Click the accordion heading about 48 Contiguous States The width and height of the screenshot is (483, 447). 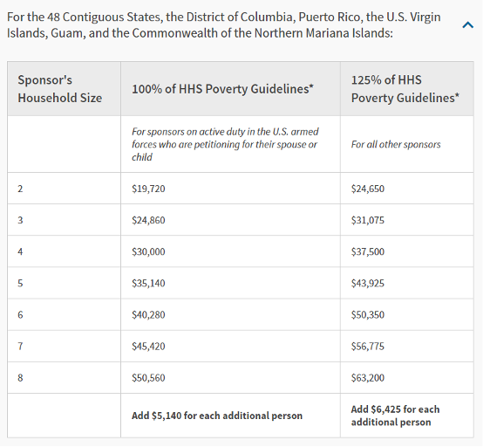[x=224, y=25]
